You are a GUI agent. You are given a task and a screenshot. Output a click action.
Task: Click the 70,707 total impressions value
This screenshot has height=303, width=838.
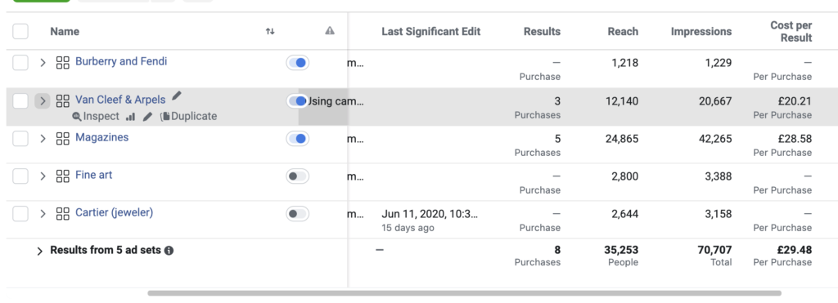point(714,250)
